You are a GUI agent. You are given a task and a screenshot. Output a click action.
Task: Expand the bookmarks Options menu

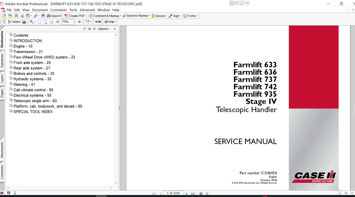(x=104, y=29)
